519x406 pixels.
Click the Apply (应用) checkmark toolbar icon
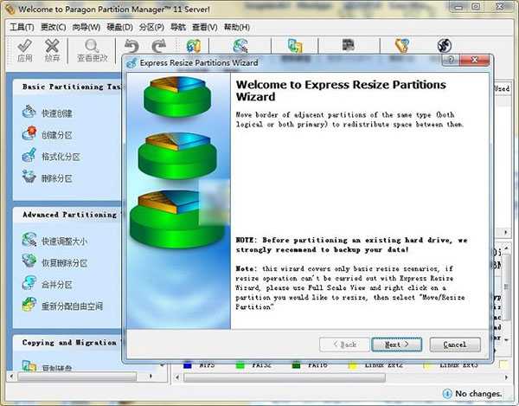[x=24, y=50]
